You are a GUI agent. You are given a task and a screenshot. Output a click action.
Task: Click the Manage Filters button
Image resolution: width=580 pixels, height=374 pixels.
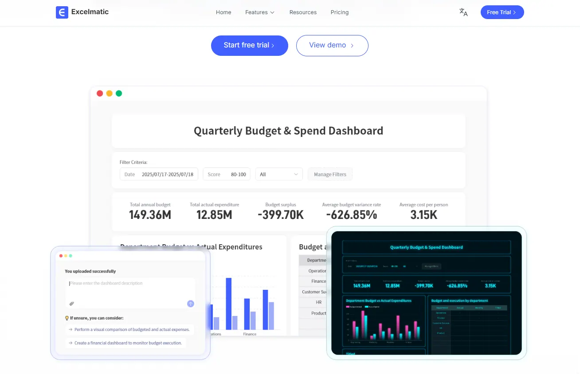click(x=330, y=174)
